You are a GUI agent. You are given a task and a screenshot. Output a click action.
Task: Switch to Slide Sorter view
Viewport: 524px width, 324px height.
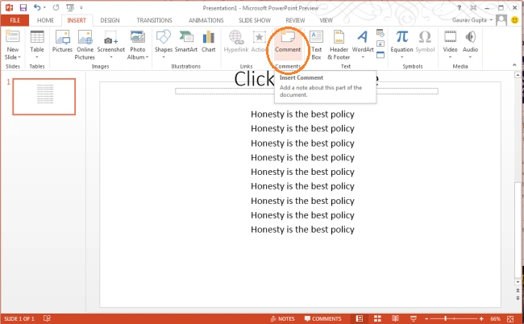[377, 318]
